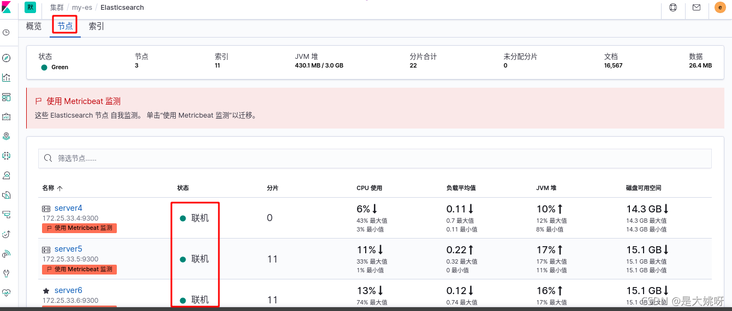
Task: Open Dashboard from the sidebar
Action: 6,97
